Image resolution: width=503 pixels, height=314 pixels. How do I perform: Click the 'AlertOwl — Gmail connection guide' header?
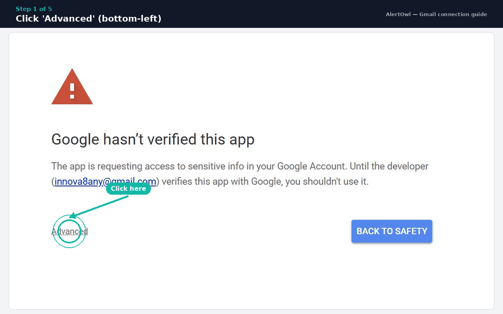pos(436,14)
